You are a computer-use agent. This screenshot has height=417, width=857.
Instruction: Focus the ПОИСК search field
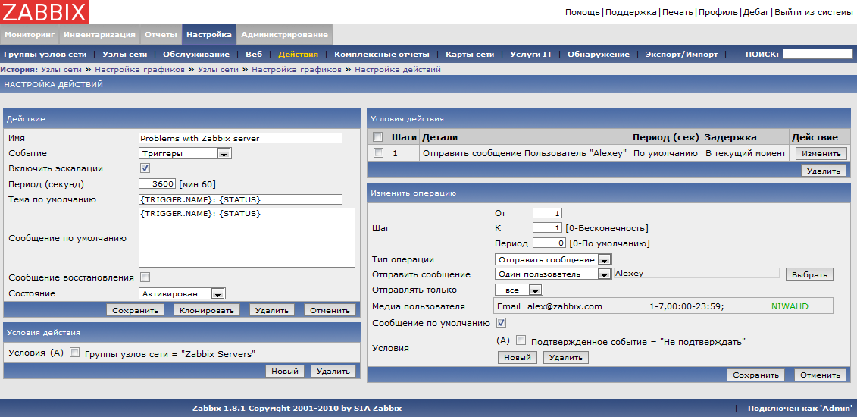[818, 54]
